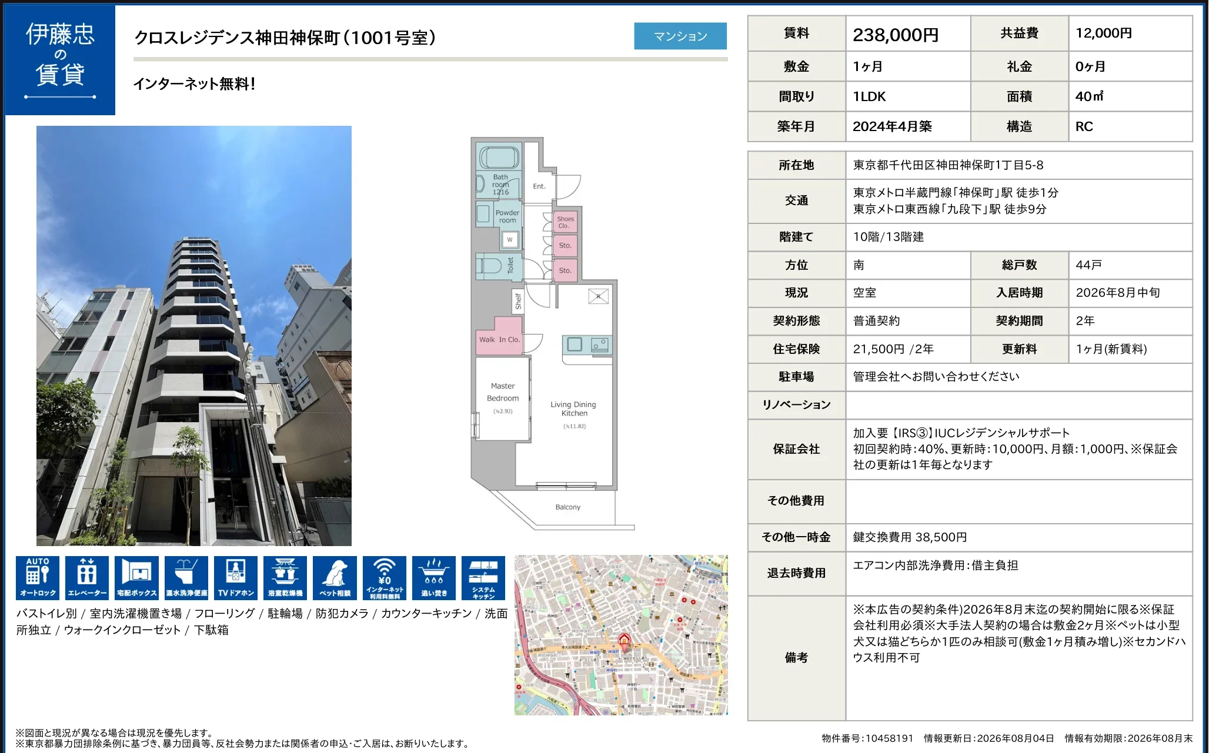Image resolution: width=1209 pixels, height=753 pixels.
Task: Click the 伊藤忠の賃貸 logo
Action: (60, 60)
